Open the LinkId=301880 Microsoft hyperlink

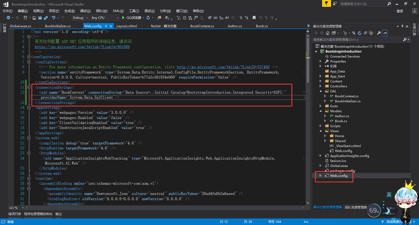click(82, 47)
